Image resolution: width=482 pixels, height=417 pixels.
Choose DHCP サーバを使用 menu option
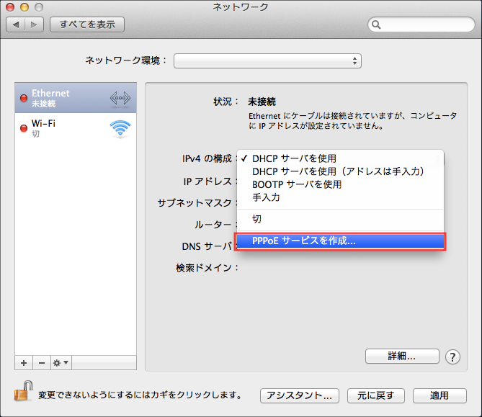340,158
